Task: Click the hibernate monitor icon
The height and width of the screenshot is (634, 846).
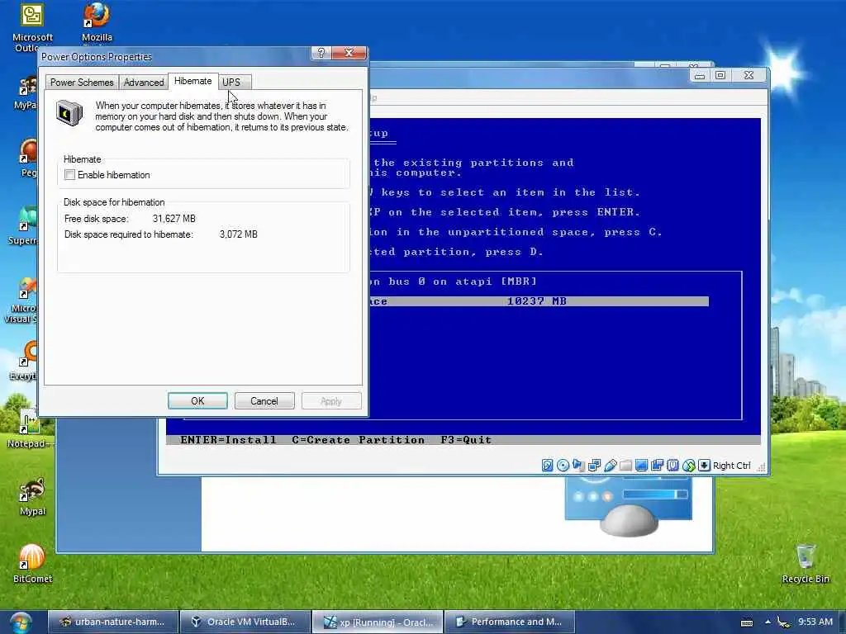Action: (x=69, y=113)
